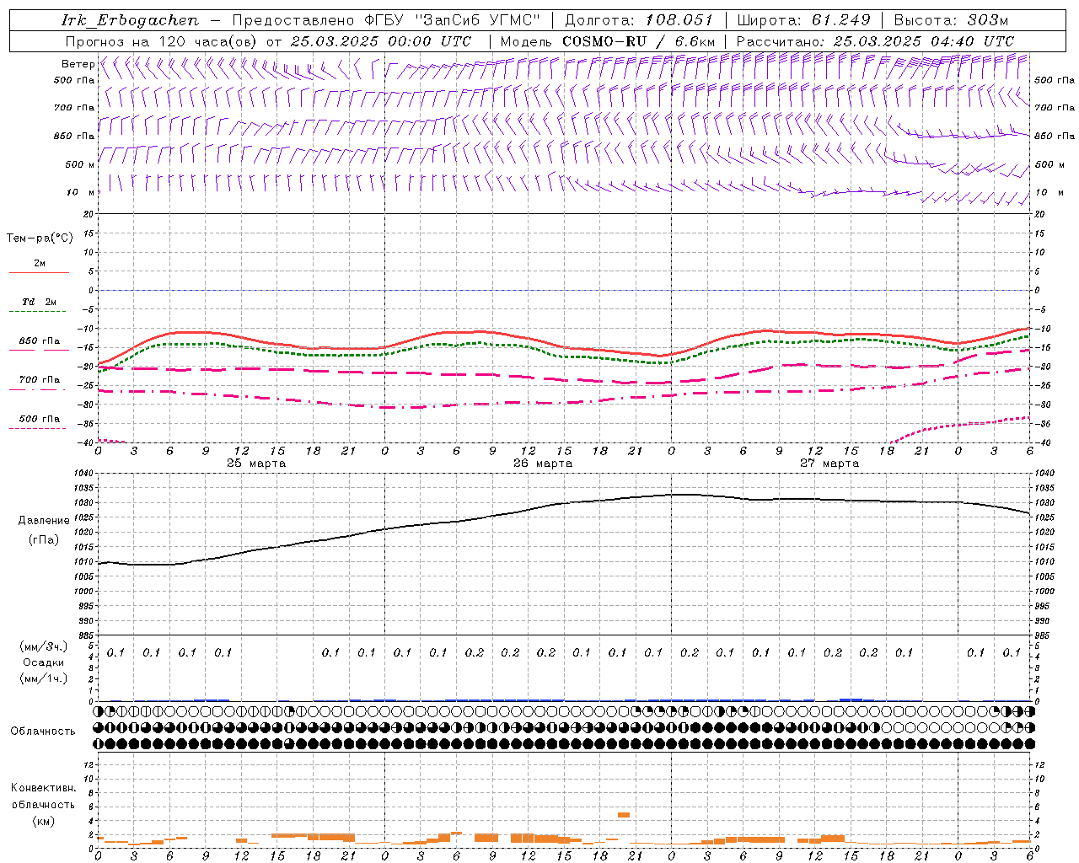Click the dashed line sample under '500 гПа' legend

pos(37,429)
